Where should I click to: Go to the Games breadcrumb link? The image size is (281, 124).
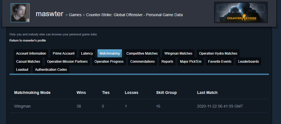tap(75, 15)
